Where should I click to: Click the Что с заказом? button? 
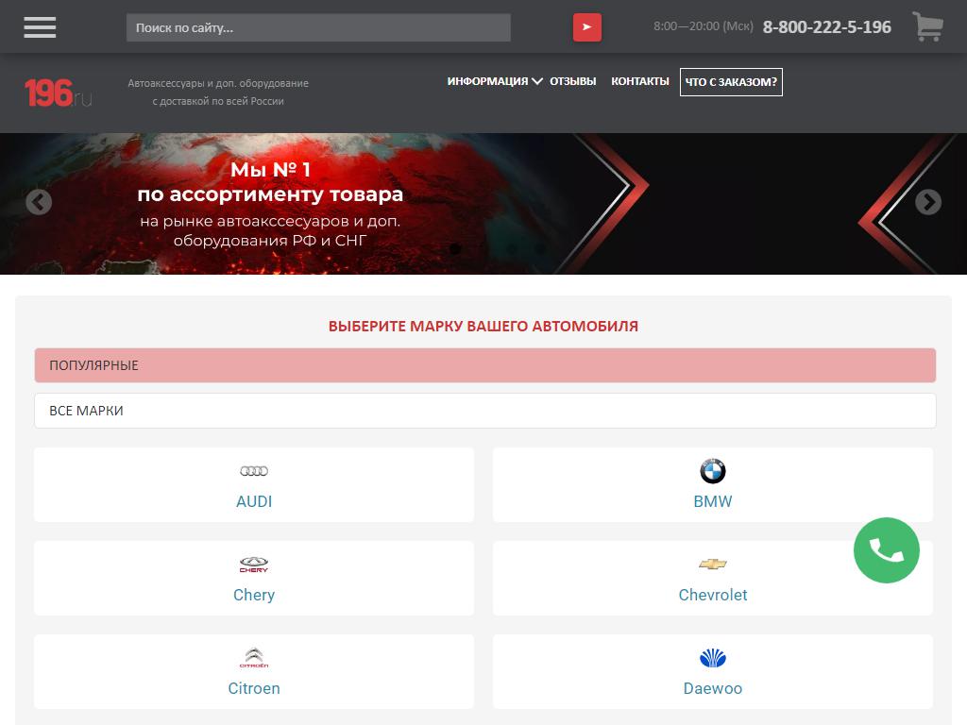coord(731,82)
